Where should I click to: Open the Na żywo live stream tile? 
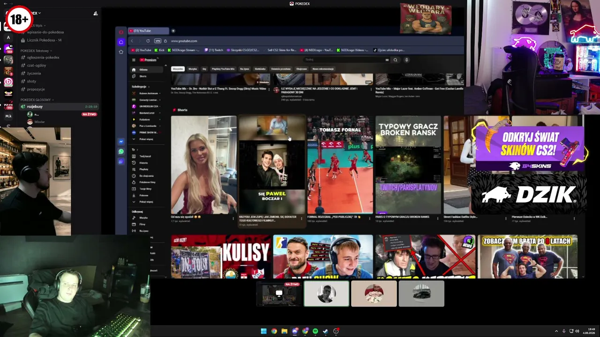(x=280, y=294)
